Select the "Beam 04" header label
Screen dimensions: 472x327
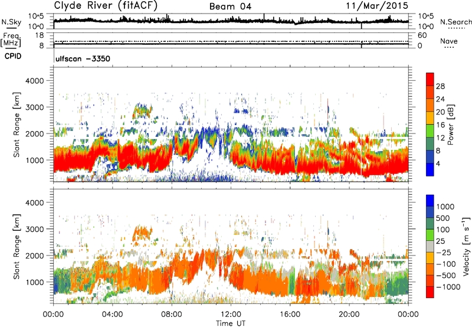(230, 6)
